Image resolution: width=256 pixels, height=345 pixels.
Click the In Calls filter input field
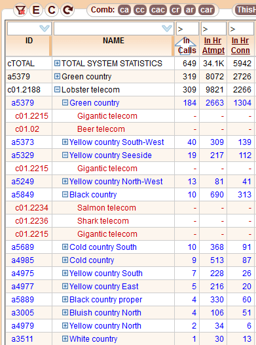(x=187, y=28)
